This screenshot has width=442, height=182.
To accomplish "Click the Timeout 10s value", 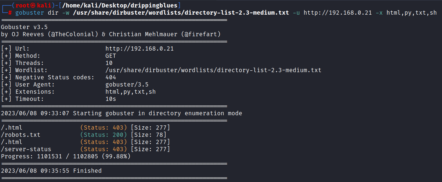I will point(111,99).
